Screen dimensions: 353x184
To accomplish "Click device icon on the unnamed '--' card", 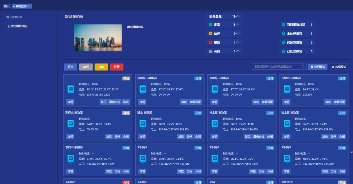I will point(71,89).
